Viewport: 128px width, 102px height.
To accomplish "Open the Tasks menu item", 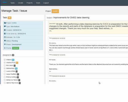I will point(13,3).
